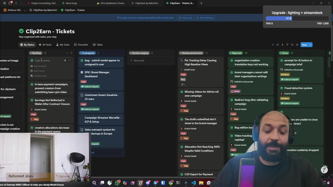Open Notion tabs overview icon with badge
The width and height of the screenshot is (333, 187).
tap(10, 3)
